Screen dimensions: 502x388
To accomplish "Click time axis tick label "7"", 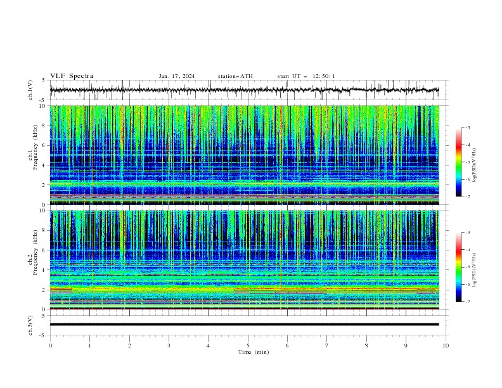I will (x=327, y=346).
